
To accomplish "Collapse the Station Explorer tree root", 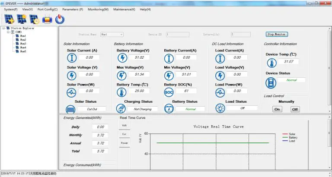I will coord(3,28).
